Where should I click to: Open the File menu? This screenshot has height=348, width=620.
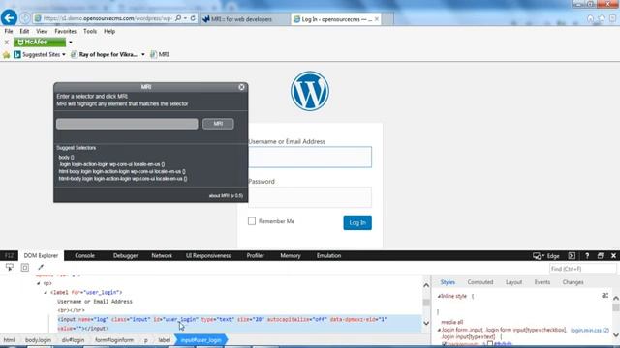[x=9, y=31]
